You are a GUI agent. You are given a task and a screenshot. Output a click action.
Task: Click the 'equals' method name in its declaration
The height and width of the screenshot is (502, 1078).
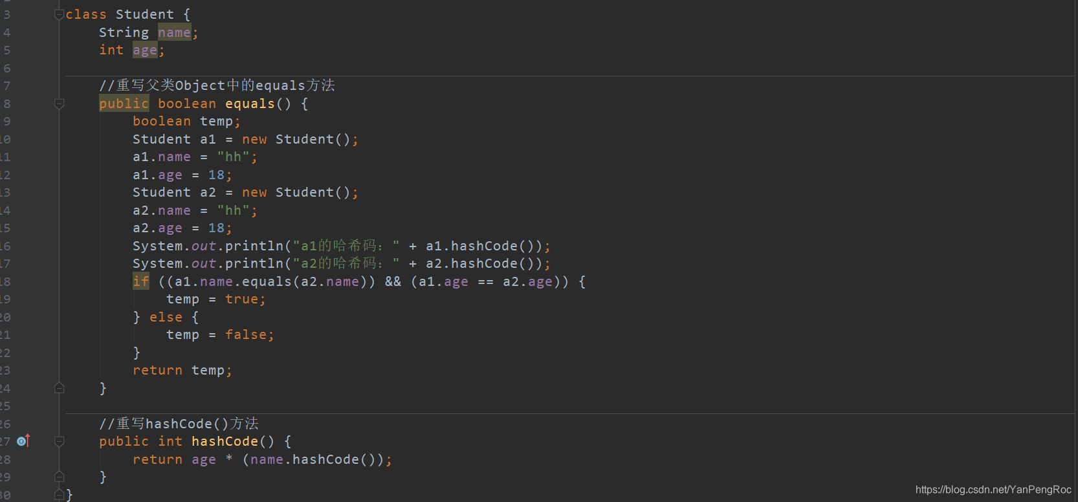pyautogui.click(x=250, y=104)
